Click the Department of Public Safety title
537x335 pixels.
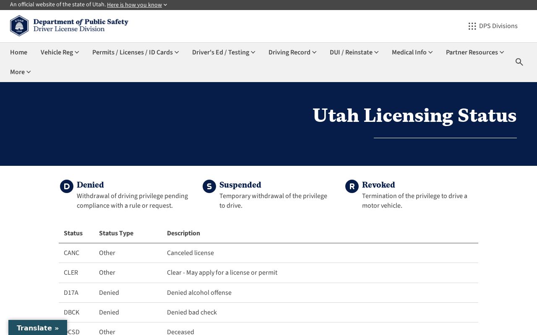coord(81,22)
